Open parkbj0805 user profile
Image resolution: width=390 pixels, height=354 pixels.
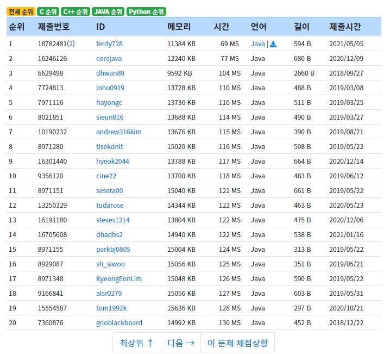(x=113, y=250)
